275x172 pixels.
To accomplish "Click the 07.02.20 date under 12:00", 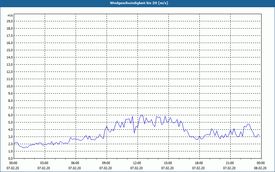I will click(136, 168).
